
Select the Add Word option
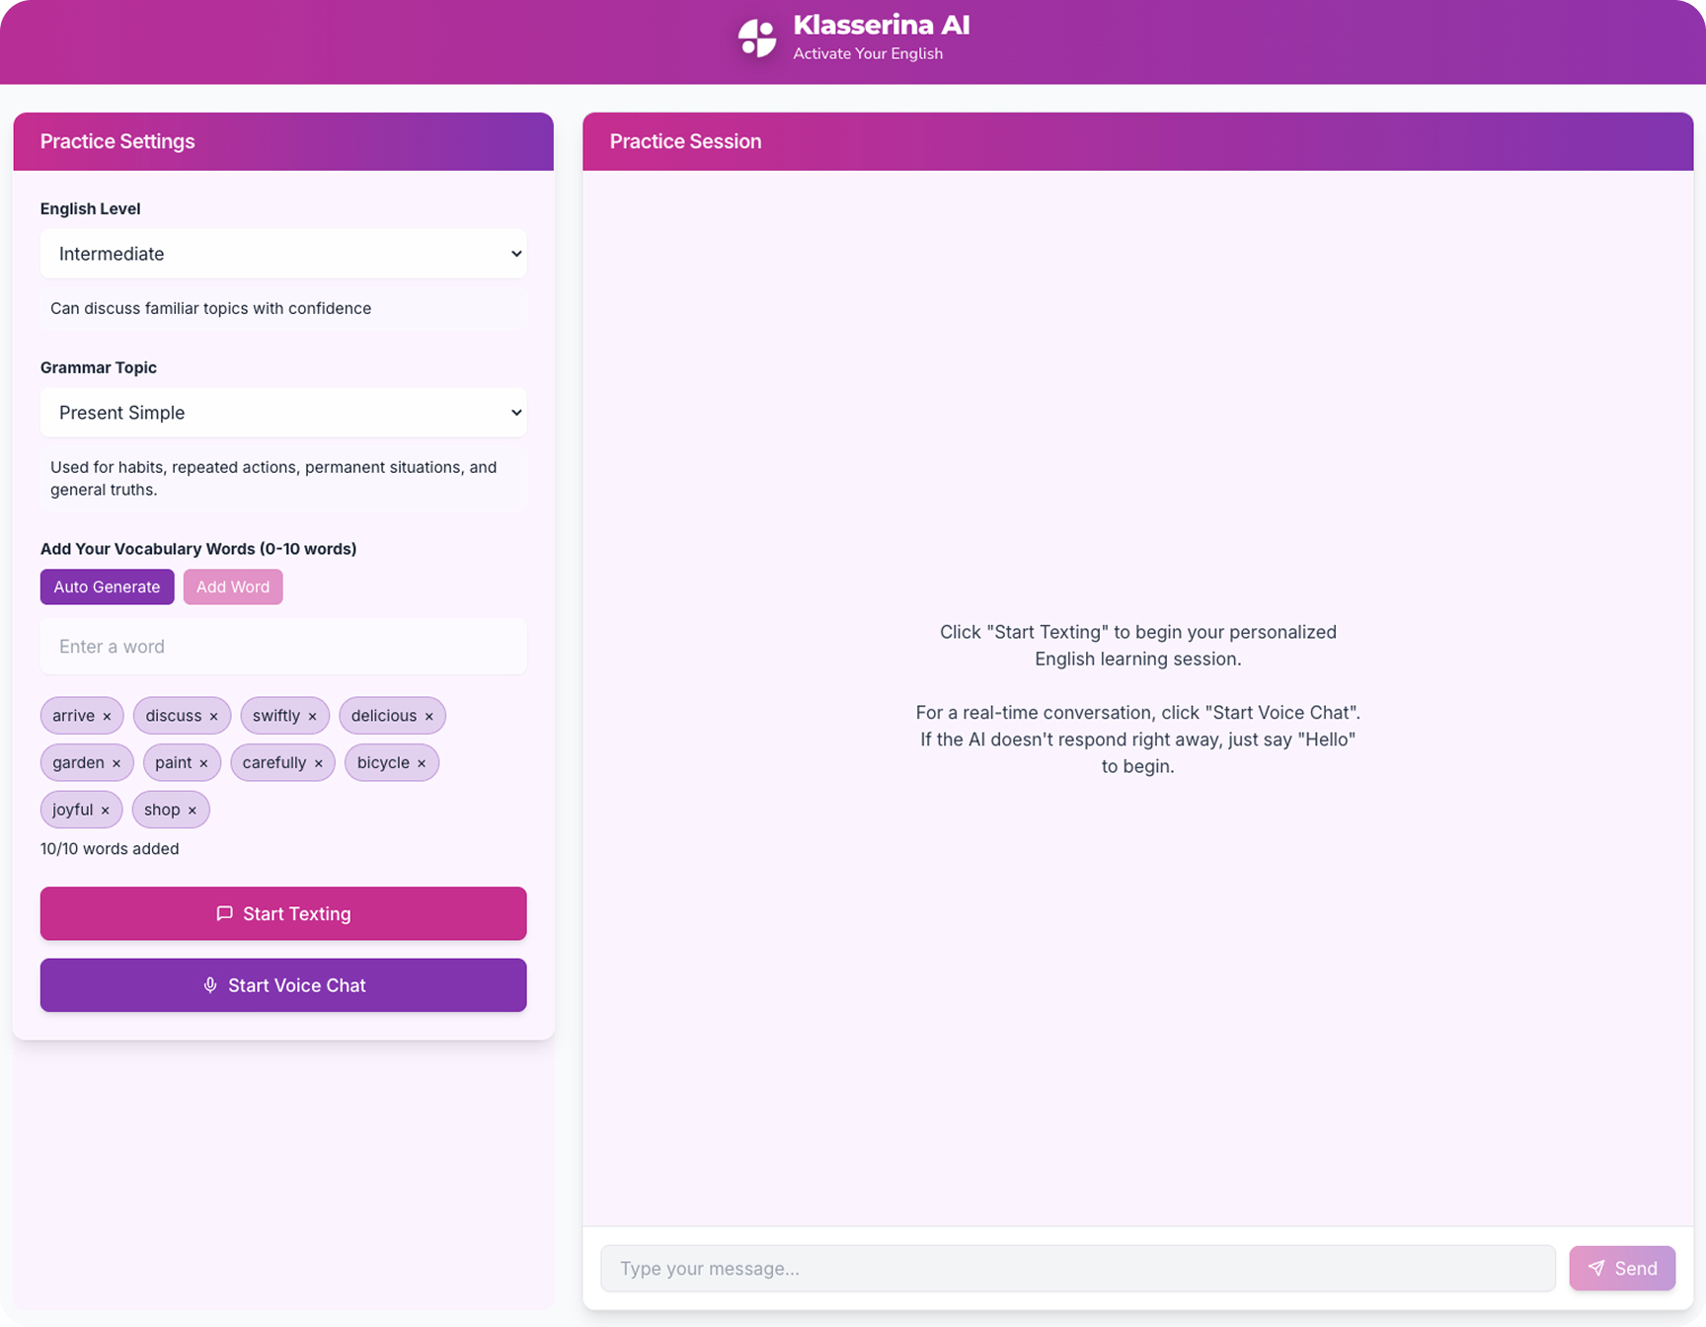point(232,586)
